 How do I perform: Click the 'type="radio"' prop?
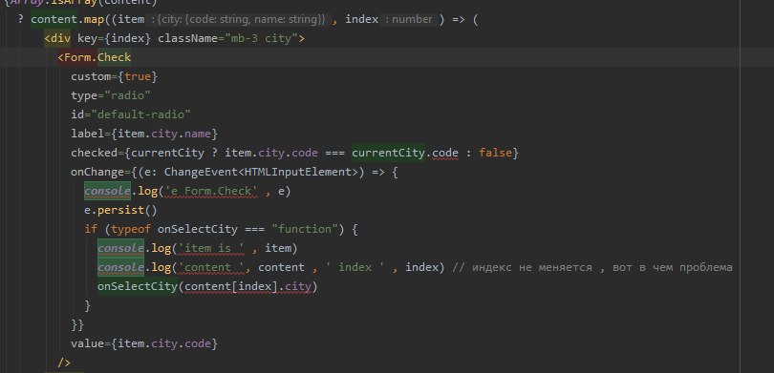click(111, 95)
